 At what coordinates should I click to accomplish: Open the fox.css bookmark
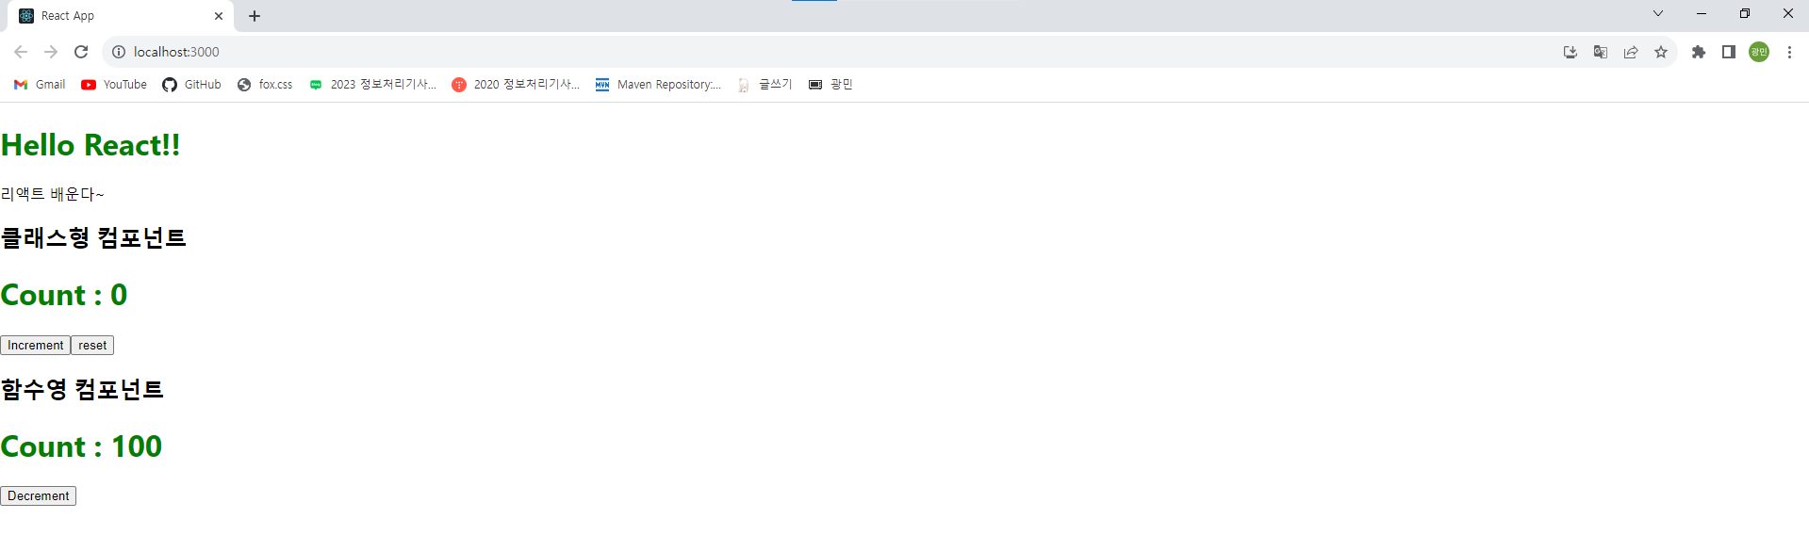click(265, 85)
